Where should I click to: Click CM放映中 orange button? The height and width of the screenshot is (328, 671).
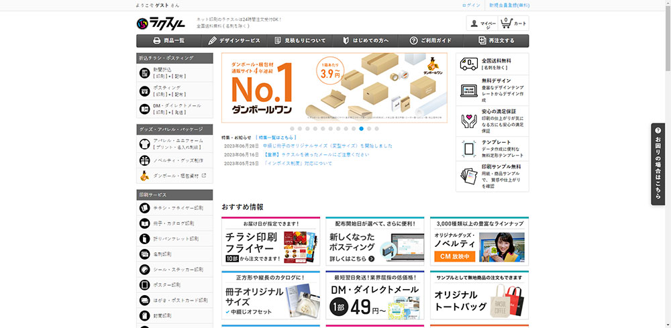tap(455, 257)
